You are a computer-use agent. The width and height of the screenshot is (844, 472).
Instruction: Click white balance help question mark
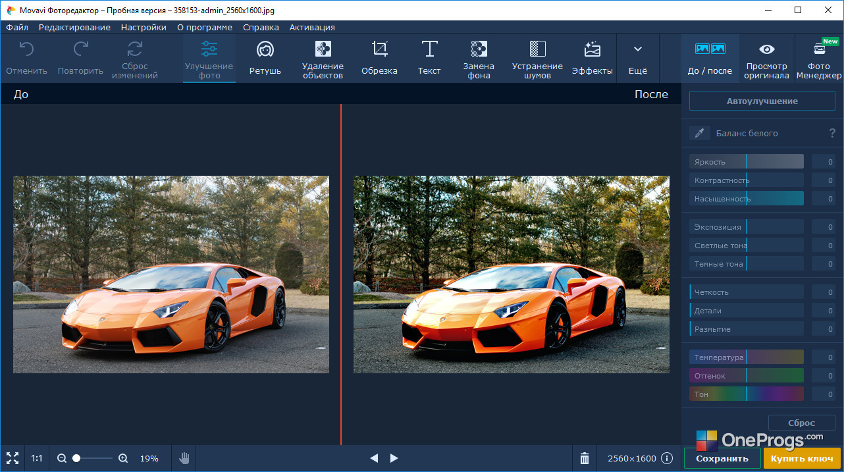coord(832,133)
